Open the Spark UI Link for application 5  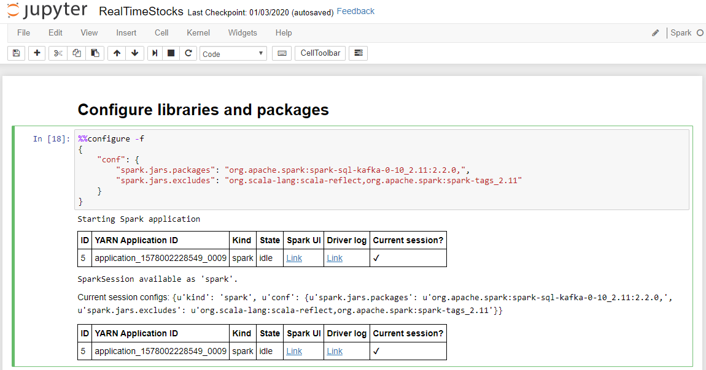293,257
